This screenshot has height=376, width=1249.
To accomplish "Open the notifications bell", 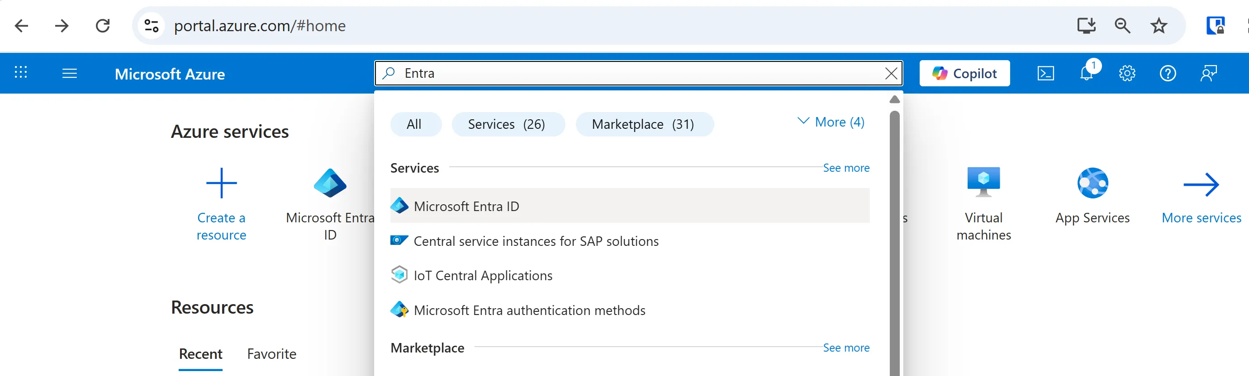I will (x=1087, y=74).
